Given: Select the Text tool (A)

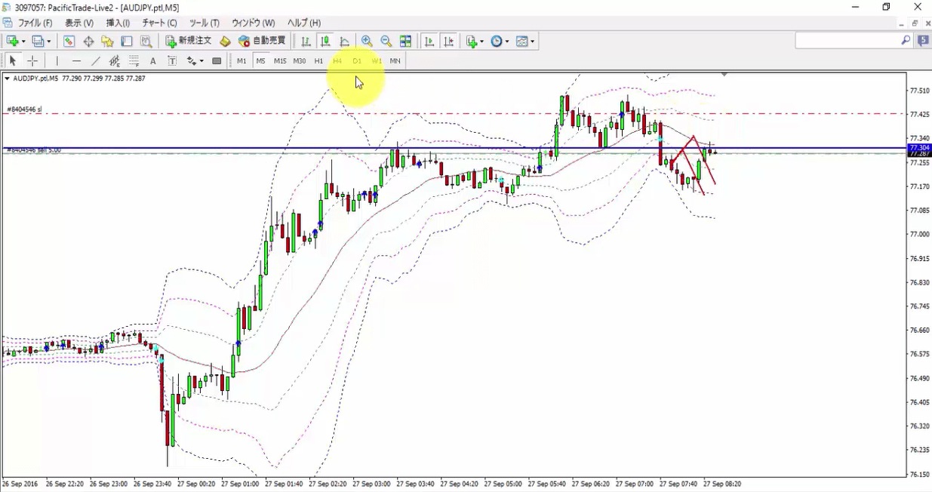Looking at the screenshot, I should [x=153, y=60].
